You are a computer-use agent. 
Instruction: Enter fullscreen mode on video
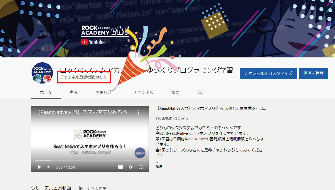point(141,167)
